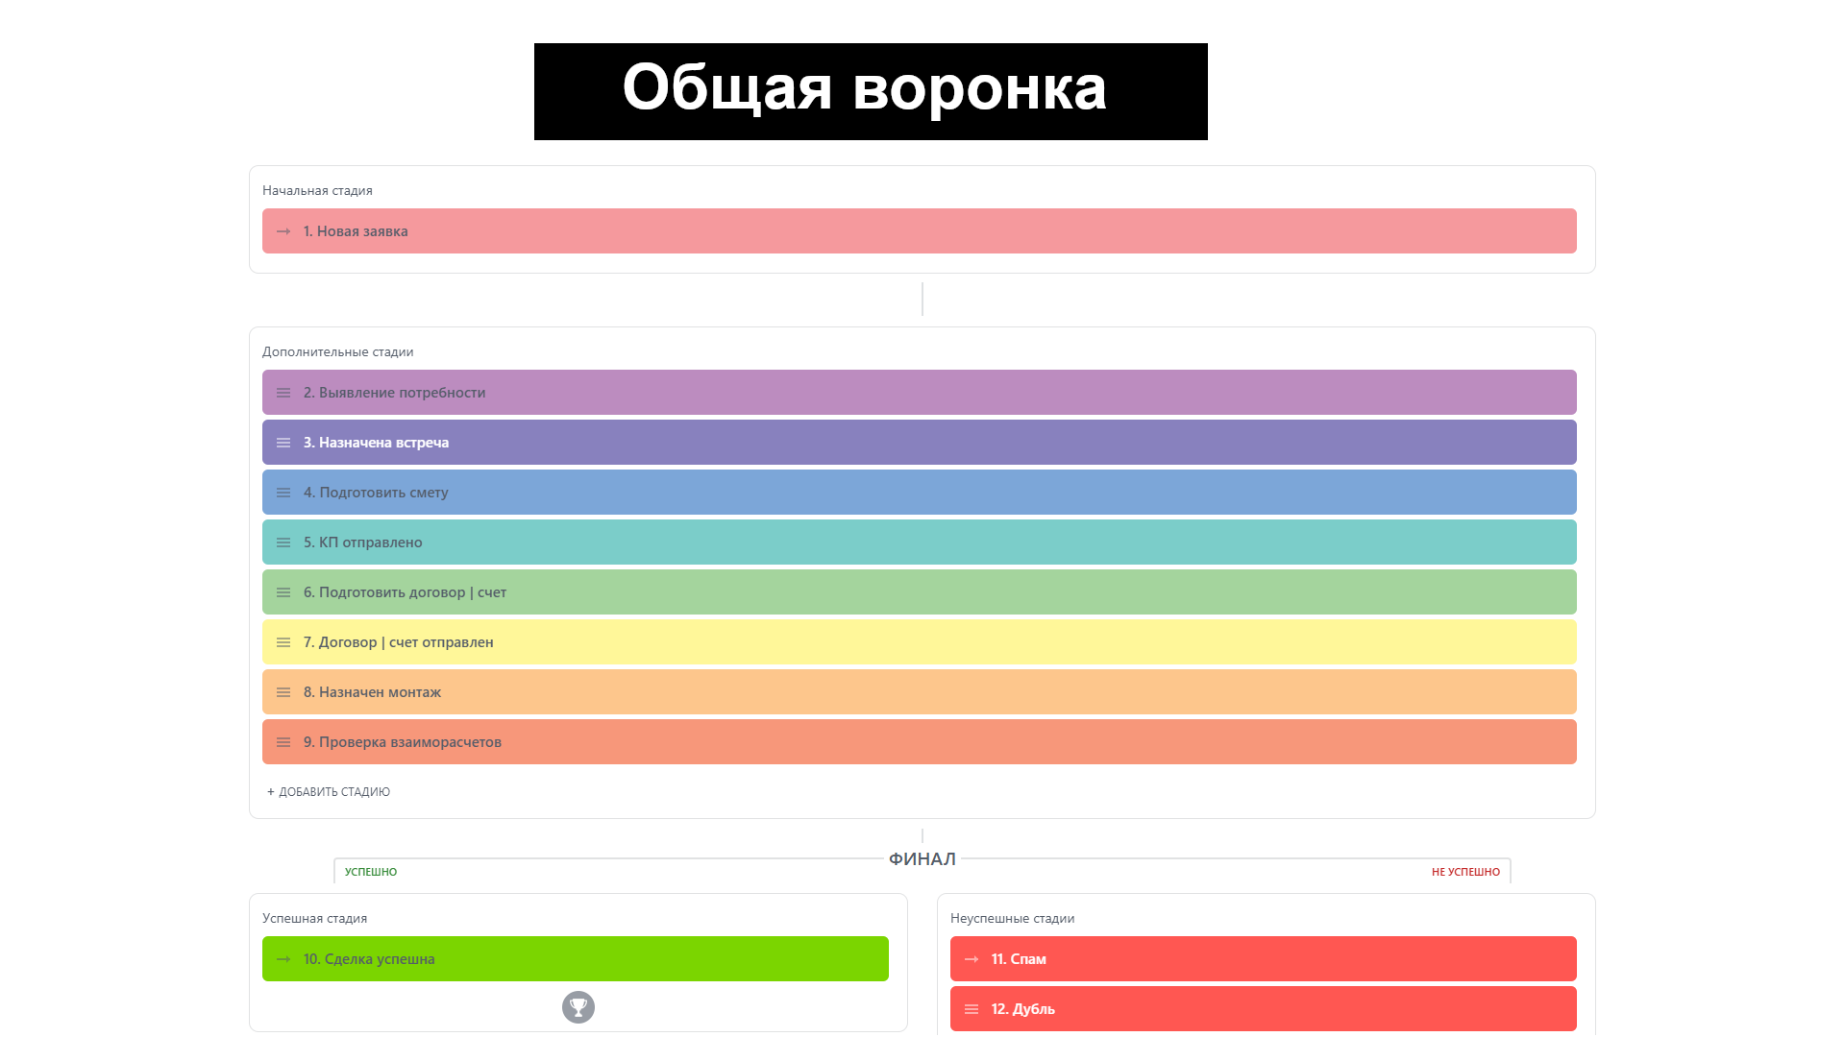Click drag handle icon on Выявление потребности stage

(x=283, y=393)
